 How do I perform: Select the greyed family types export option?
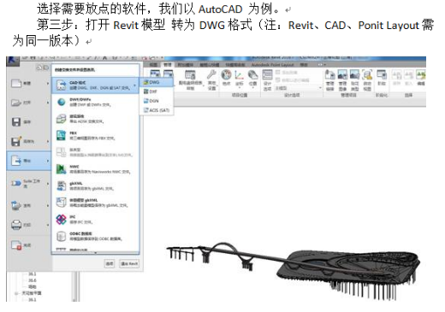95,152
